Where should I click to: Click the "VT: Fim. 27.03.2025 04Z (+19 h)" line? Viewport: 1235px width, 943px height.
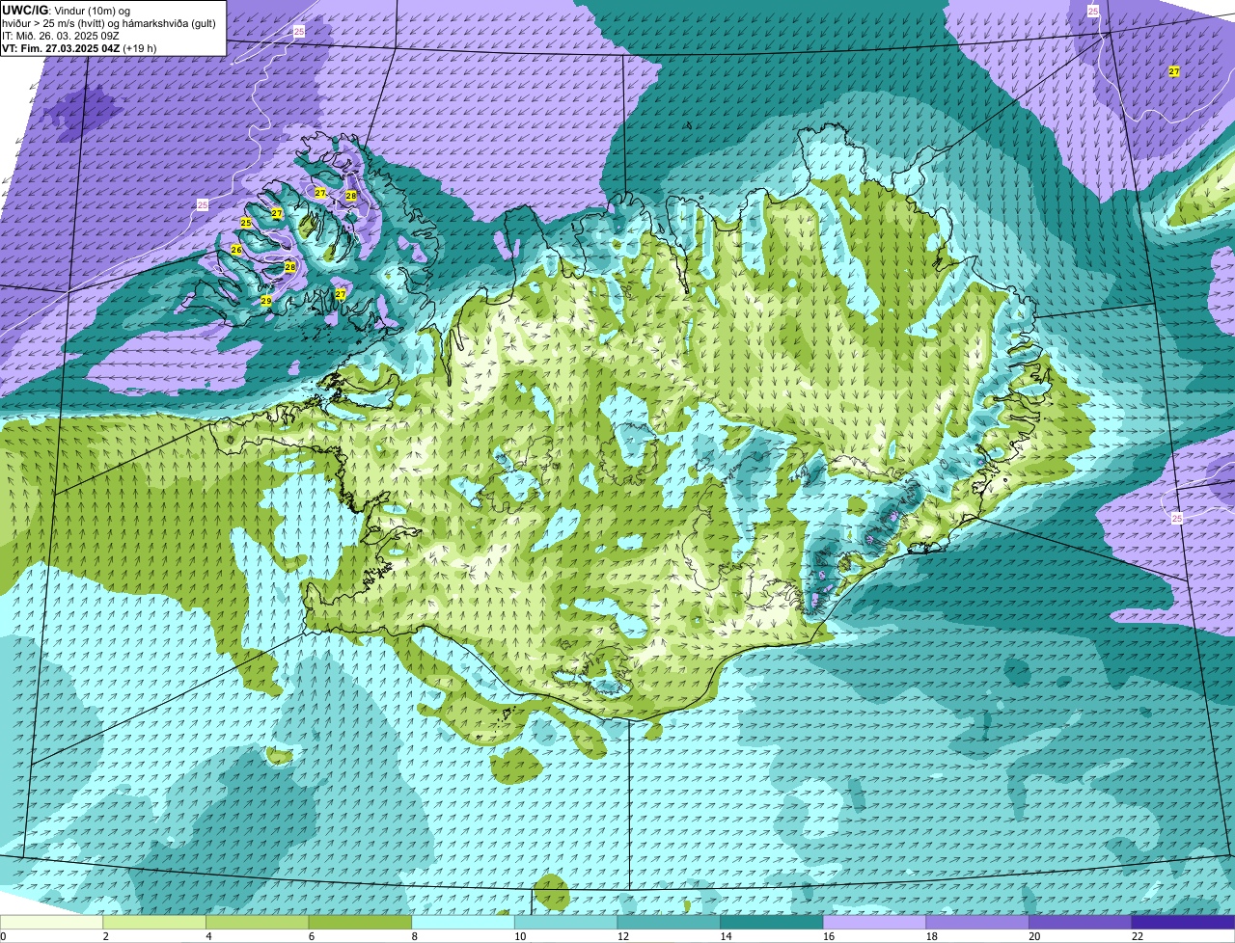79,48
